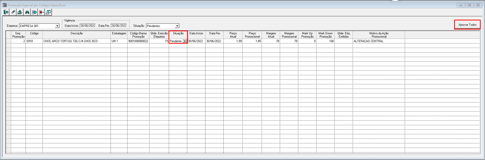Click the Motivo da Ação Promocional header
The height and width of the screenshot is (160, 485).
coord(379,35)
